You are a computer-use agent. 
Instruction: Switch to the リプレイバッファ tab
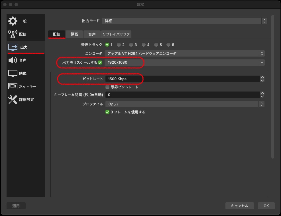tap(116, 34)
